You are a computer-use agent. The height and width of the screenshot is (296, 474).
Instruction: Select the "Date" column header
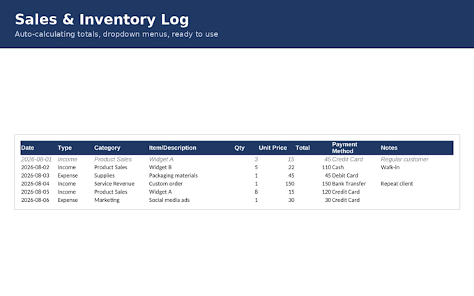tap(27, 148)
